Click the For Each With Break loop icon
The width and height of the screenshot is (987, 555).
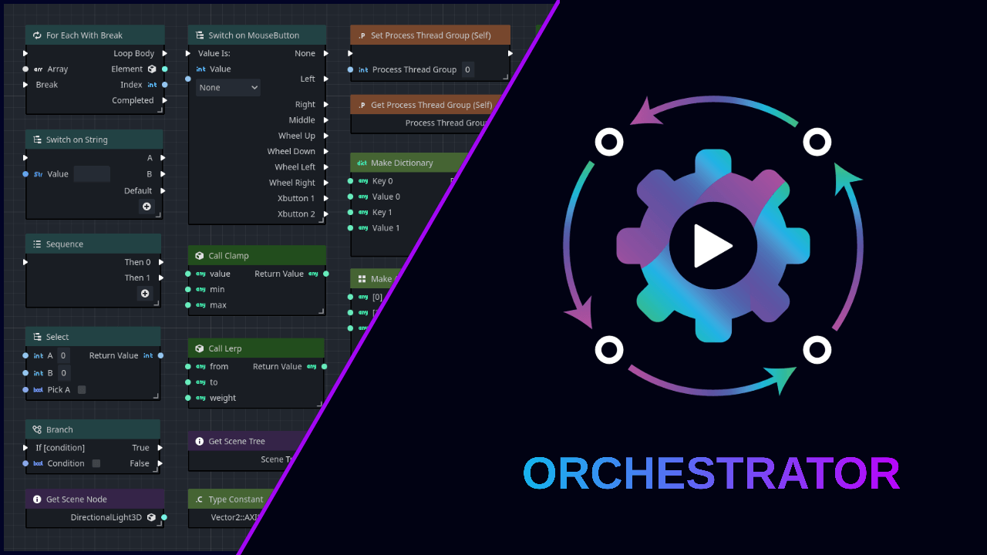[x=37, y=35]
